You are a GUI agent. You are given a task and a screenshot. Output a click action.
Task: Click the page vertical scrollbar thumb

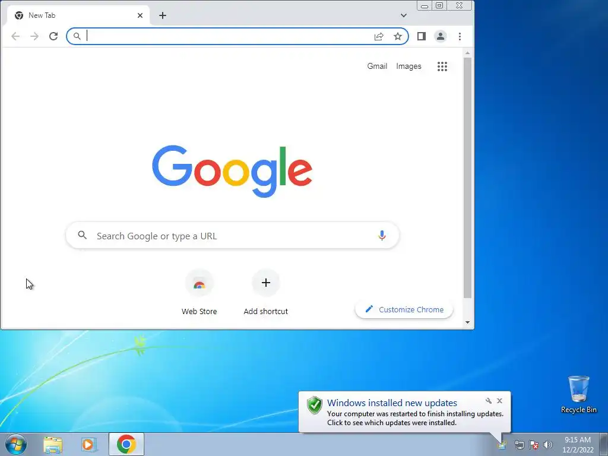(x=468, y=178)
